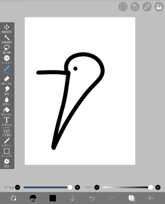Select the Brush (ブラシ) tool
The image size is (165, 204).
pyautogui.click(x=7, y=70)
